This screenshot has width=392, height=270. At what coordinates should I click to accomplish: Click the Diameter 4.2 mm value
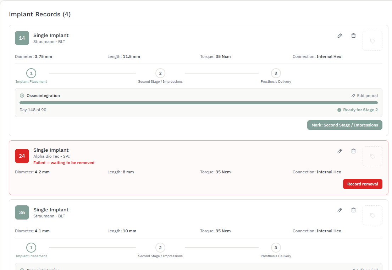pos(42,172)
